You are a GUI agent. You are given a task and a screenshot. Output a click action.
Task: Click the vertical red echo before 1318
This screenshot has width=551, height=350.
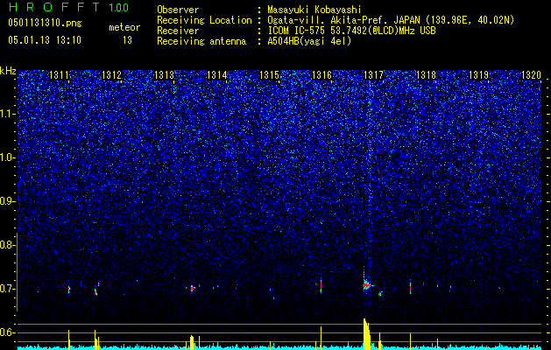(x=410, y=286)
